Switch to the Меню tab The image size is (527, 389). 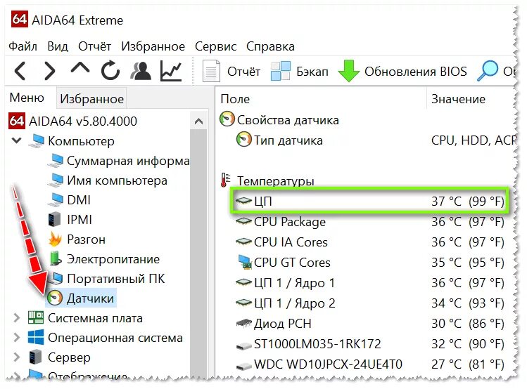tap(27, 98)
